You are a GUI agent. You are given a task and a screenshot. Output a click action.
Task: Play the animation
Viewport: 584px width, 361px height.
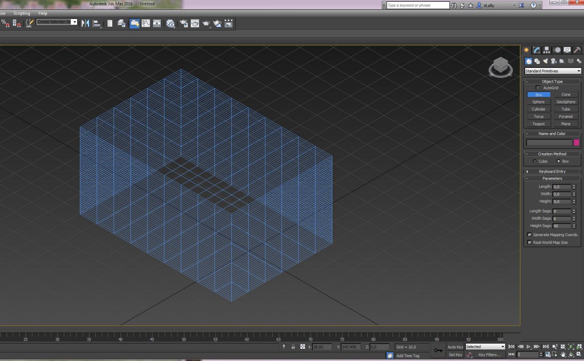pyautogui.click(x=528, y=347)
